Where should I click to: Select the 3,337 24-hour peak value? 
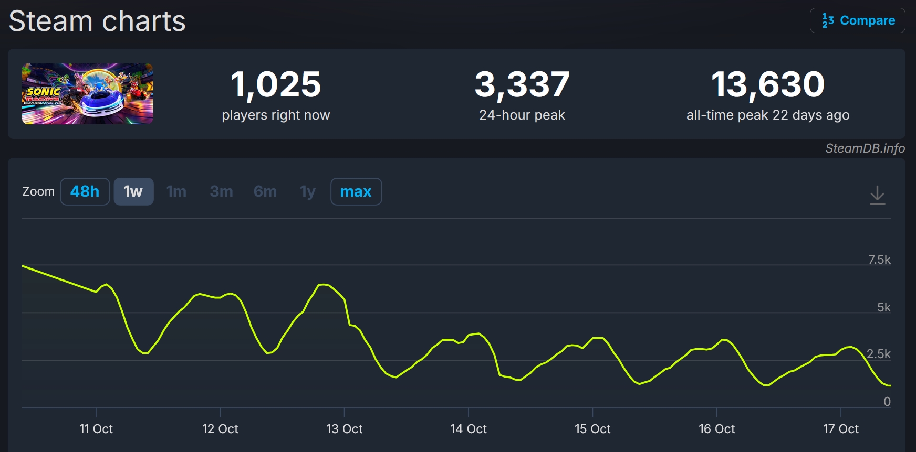pyautogui.click(x=522, y=84)
